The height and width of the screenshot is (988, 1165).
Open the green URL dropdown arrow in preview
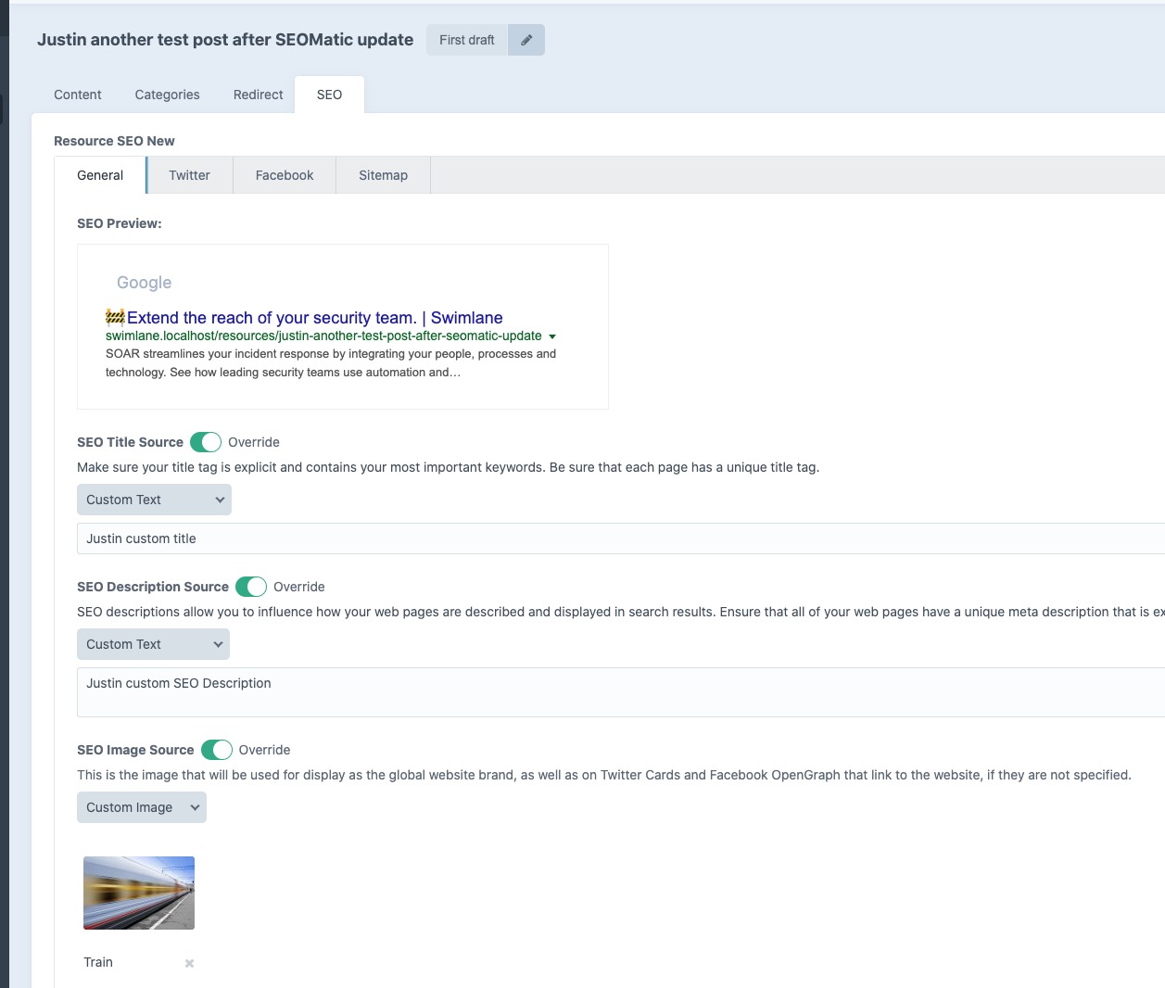[552, 336]
